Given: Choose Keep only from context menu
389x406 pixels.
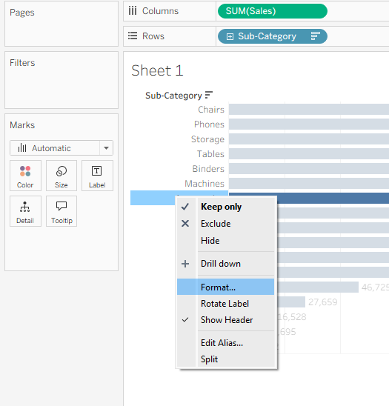Looking at the screenshot, I should click(x=225, y=207).
